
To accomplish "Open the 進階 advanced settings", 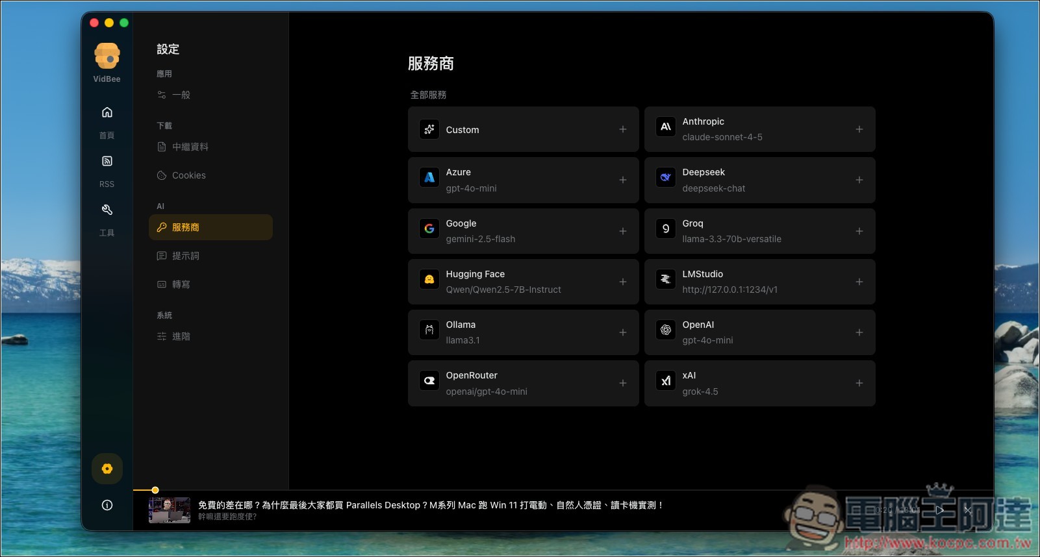I will [x=210, y=336].
